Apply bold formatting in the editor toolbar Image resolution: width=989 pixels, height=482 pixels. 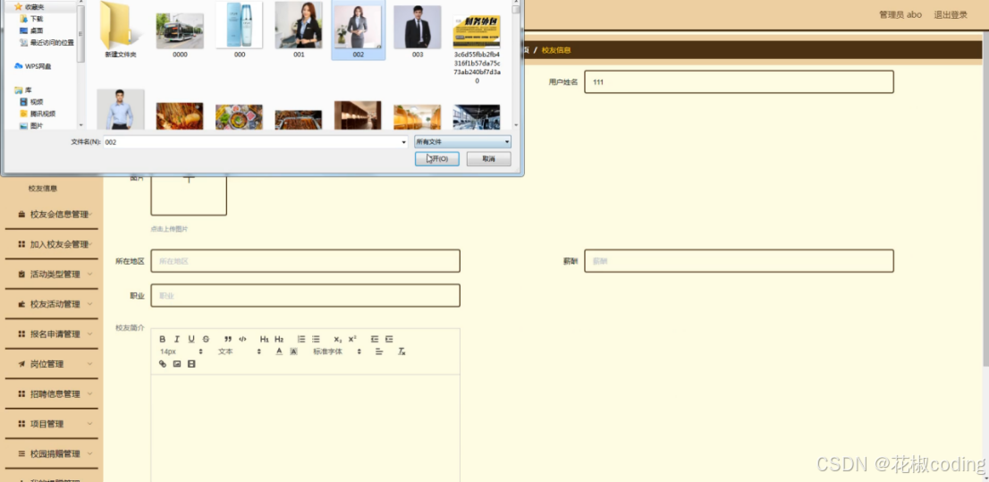coord(162,340)
